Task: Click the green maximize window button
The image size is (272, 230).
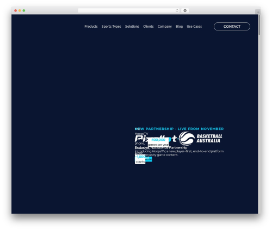Action: coord(24,10)
